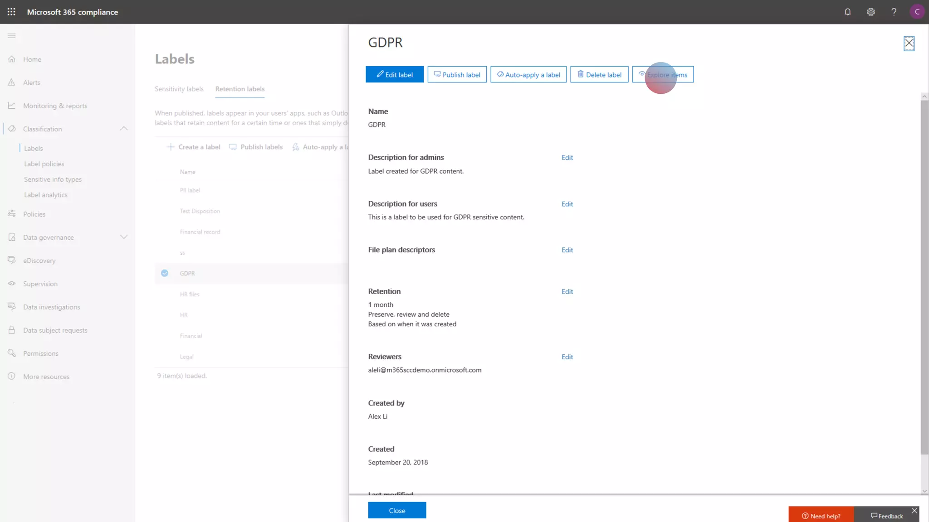The image size is (929, 522).
Task: Expand the Data governance section
Action: pyautogui.click(x=124, y=237)
